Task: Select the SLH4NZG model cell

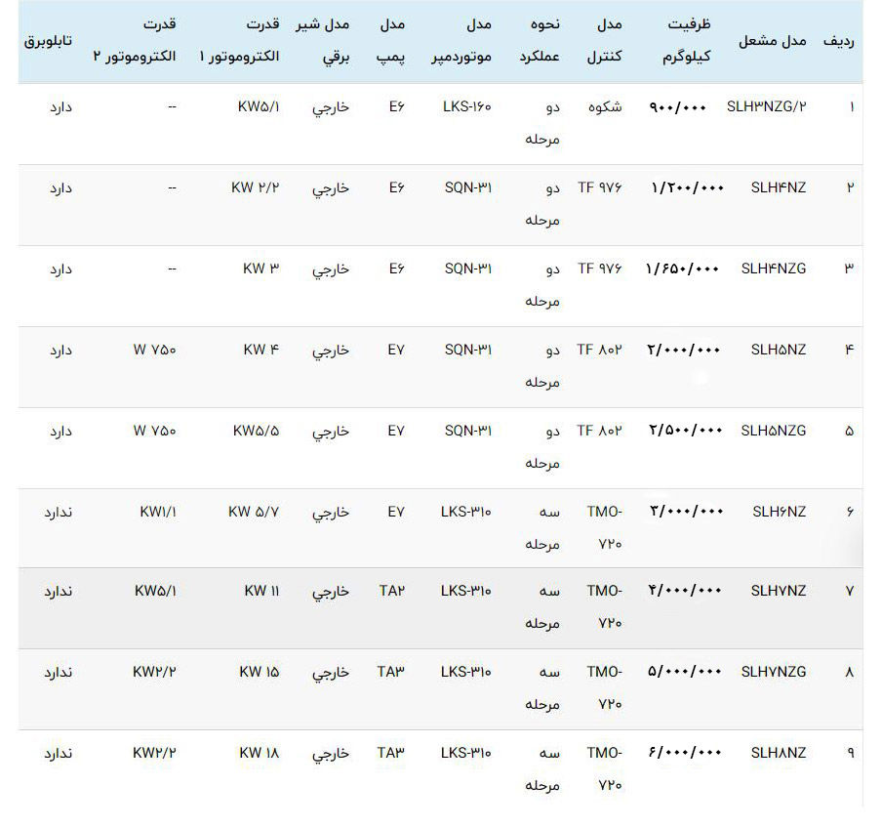Action: coord(774,268)
